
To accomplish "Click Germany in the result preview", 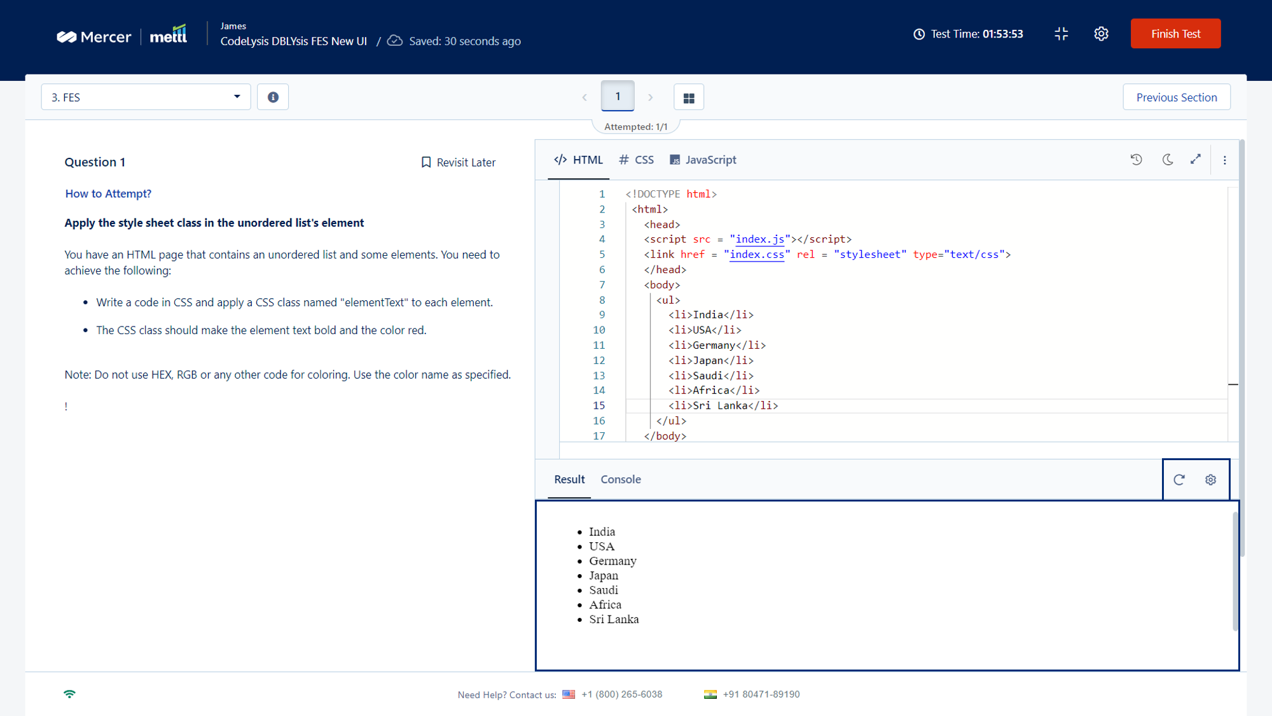I will click(x=612, y=561).
